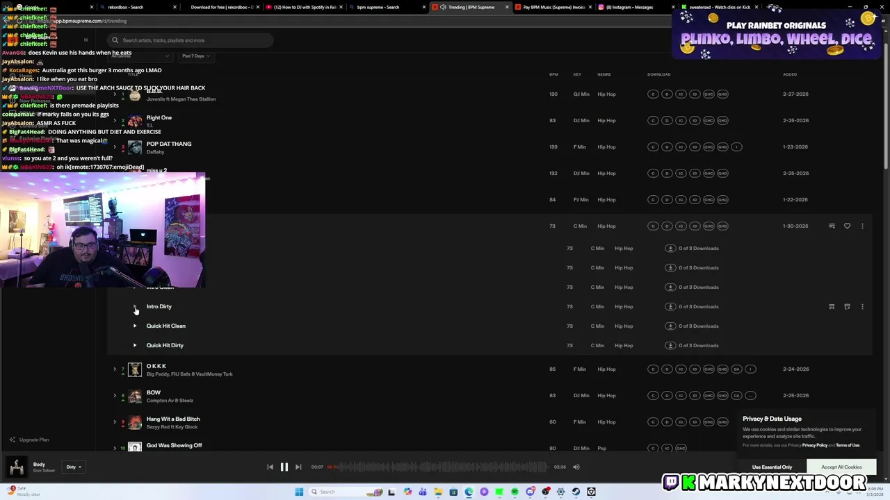
Task: Click the Compton Av & Steelz artist text
Action: [170, 401]
